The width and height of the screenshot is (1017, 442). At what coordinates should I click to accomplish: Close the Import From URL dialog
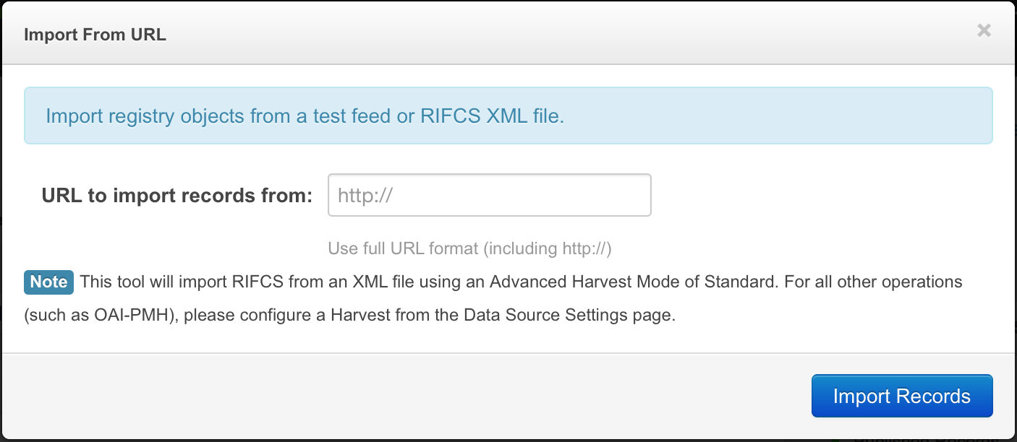984,30
